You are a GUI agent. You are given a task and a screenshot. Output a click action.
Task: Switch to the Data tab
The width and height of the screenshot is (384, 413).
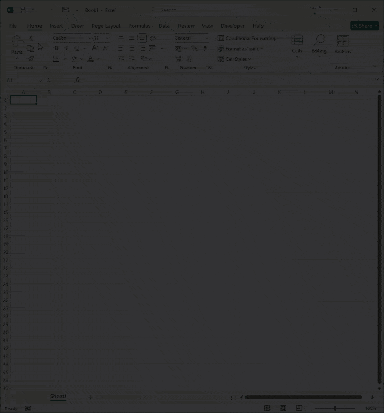[164, 26]
